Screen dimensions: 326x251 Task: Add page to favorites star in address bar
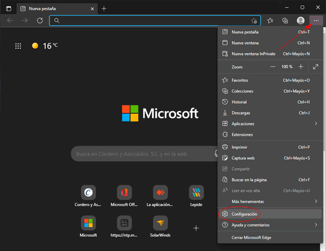click(x=254, y=21)
